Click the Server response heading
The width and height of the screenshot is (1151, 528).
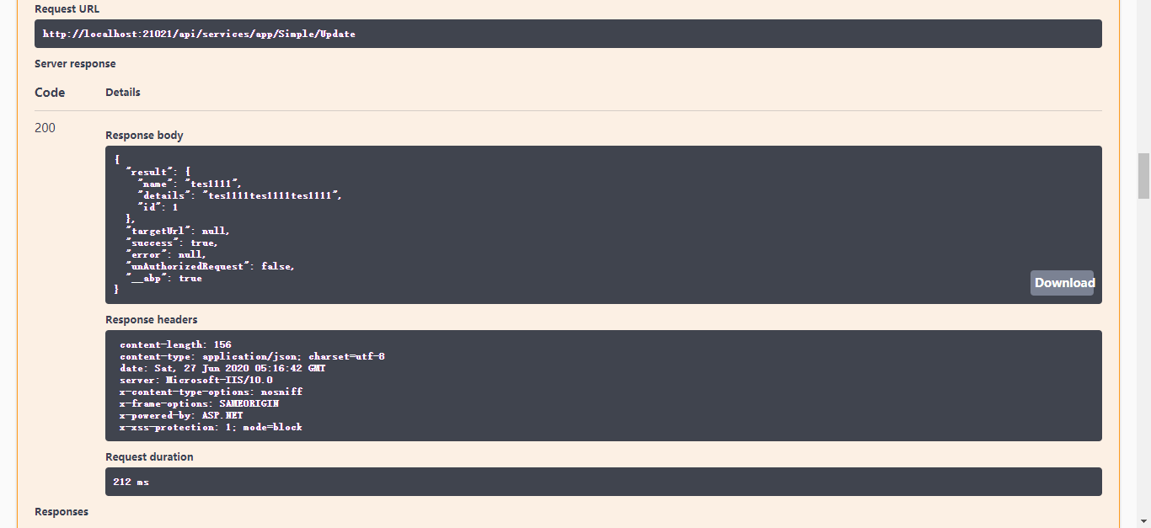click(x=75, y=64)
